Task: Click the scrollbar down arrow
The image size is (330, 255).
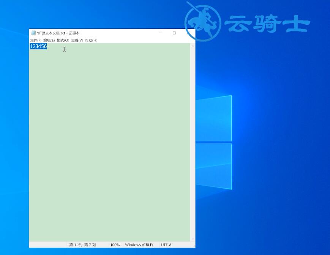Action: (193, 239)
